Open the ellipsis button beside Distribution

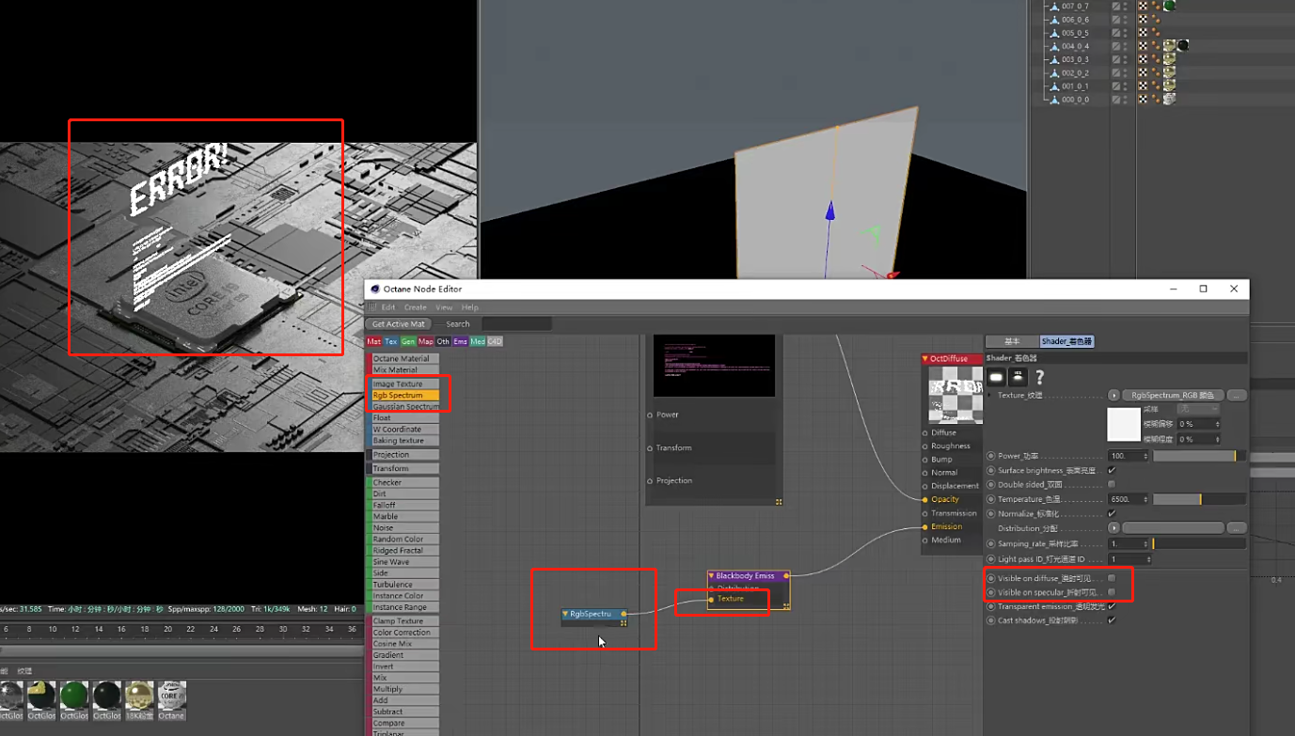[1238, 528]
